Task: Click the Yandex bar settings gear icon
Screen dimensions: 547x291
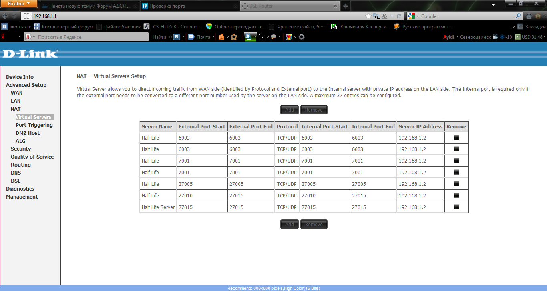Action: click(302, 37)
